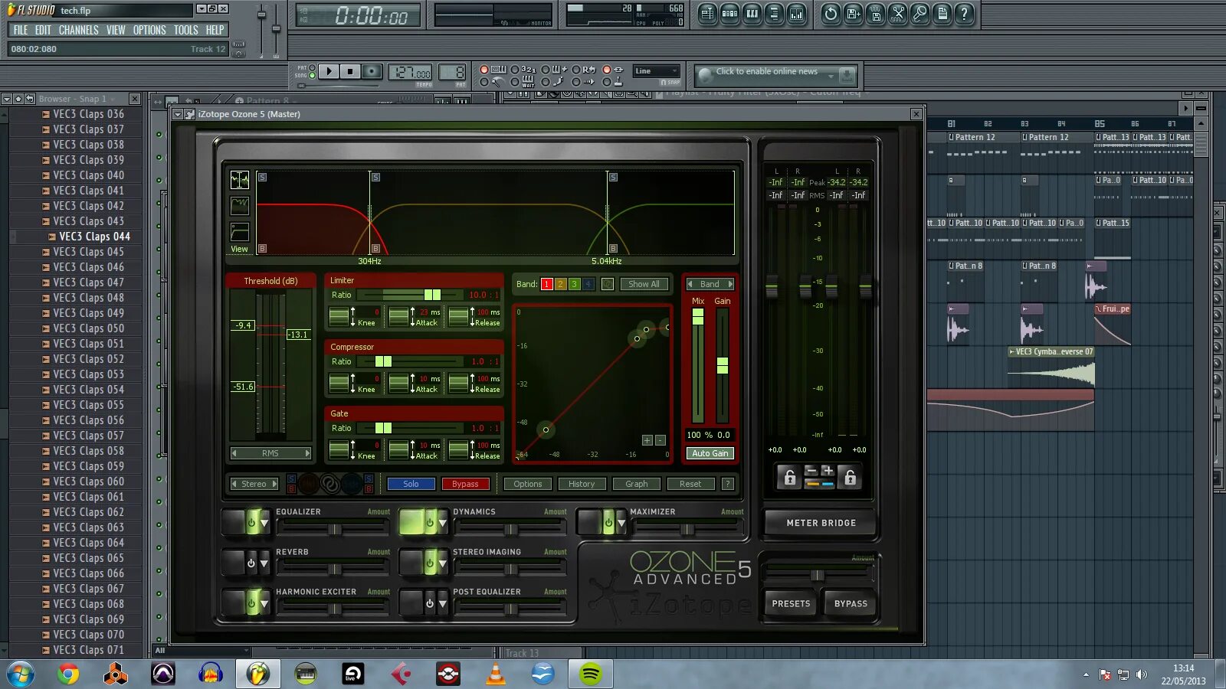Expand the Reverb module preset arrow
Screen dimensions: 1226x689
264,563
